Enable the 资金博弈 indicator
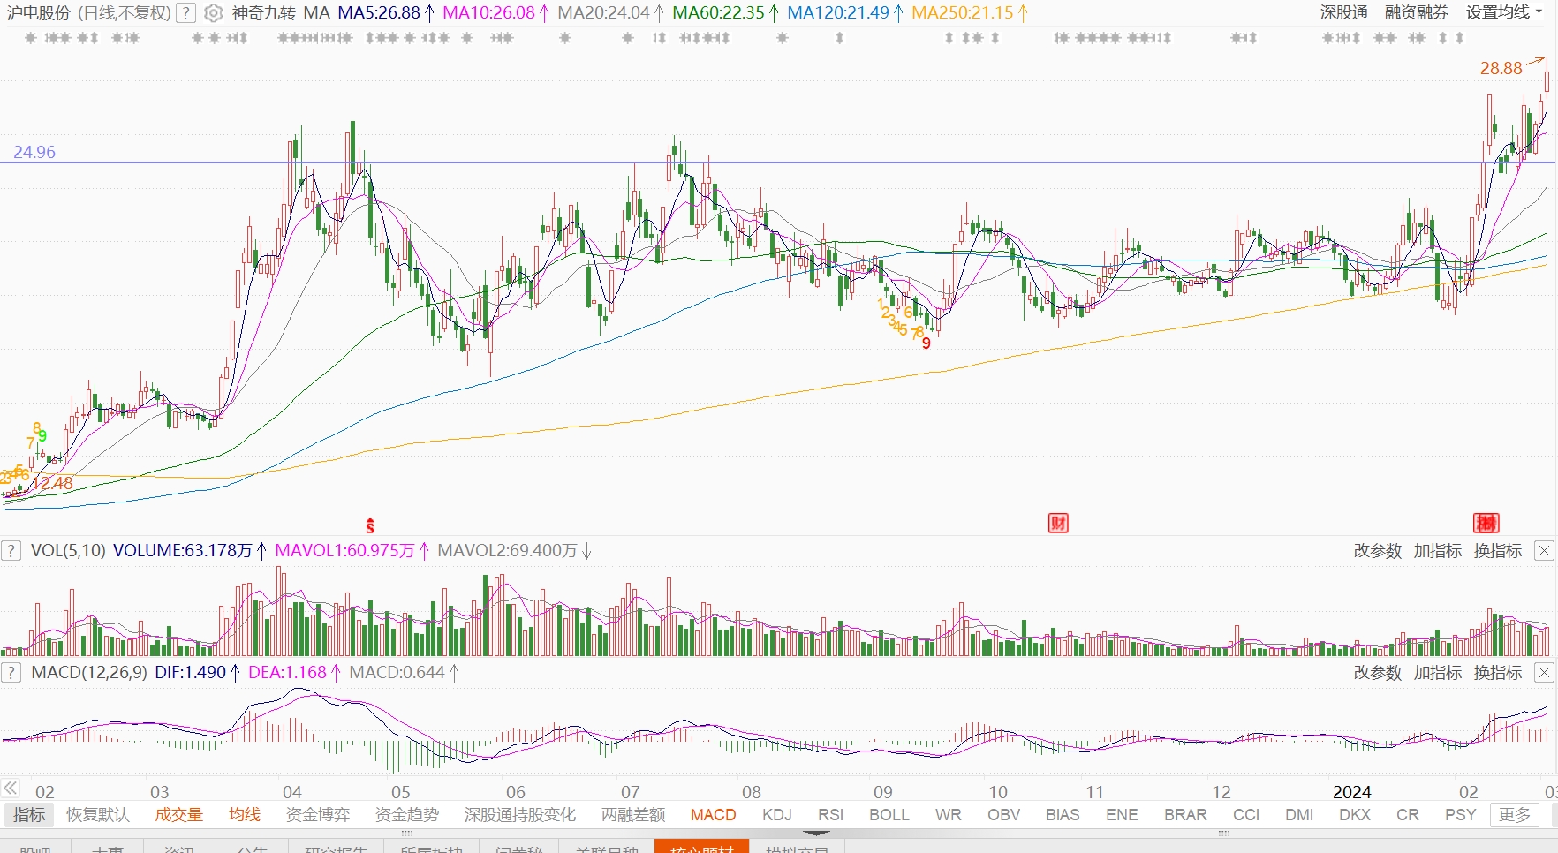The width and height of the screenshot is (1558, 853). click(x=318, y=815)
